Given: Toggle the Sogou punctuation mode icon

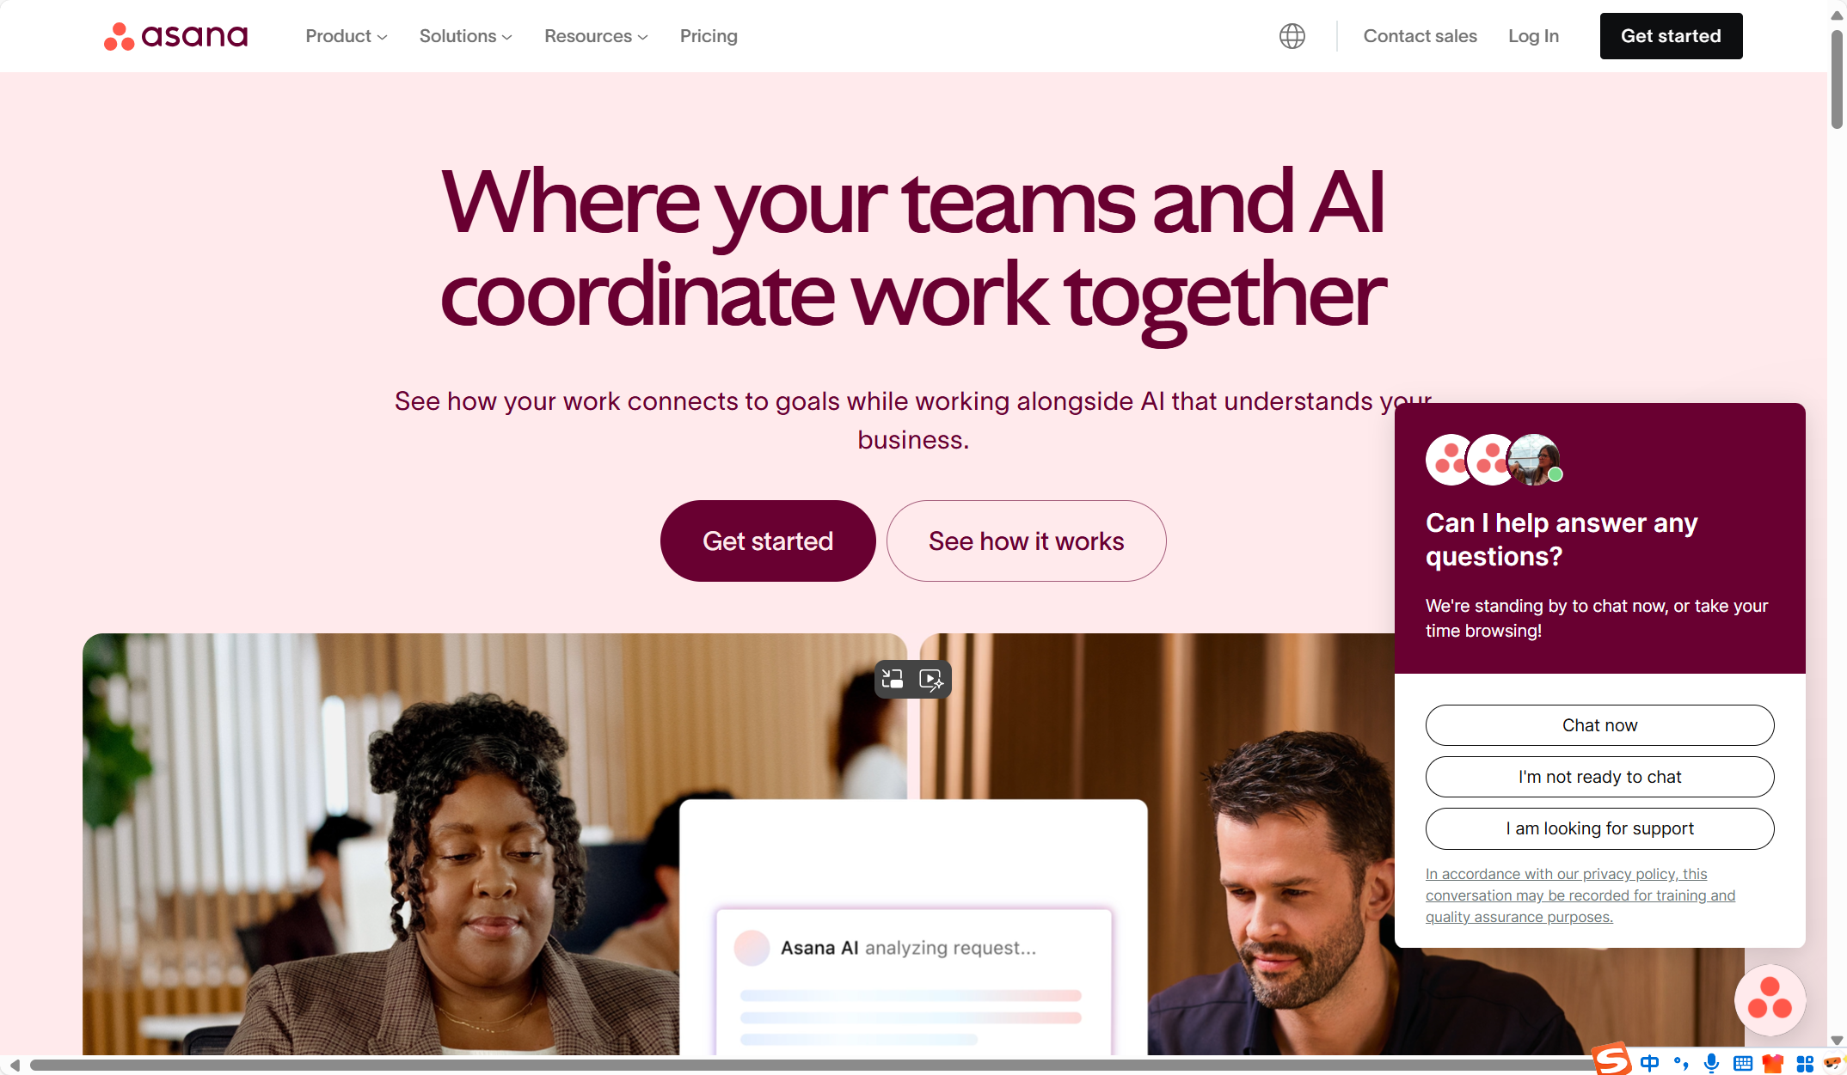Looking at the screenshot, I should (1680, 1064).
